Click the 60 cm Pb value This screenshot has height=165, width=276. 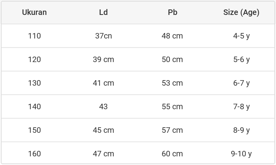pyautogui.click(x=172, y=154)
